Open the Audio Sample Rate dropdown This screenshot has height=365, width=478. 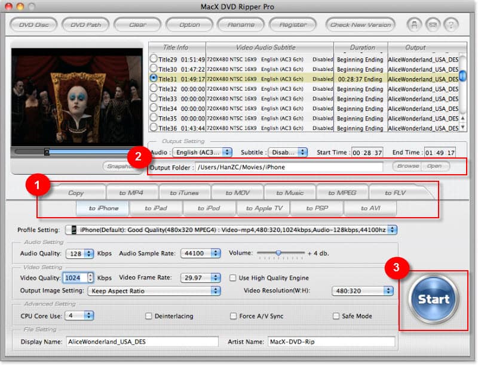201,253
